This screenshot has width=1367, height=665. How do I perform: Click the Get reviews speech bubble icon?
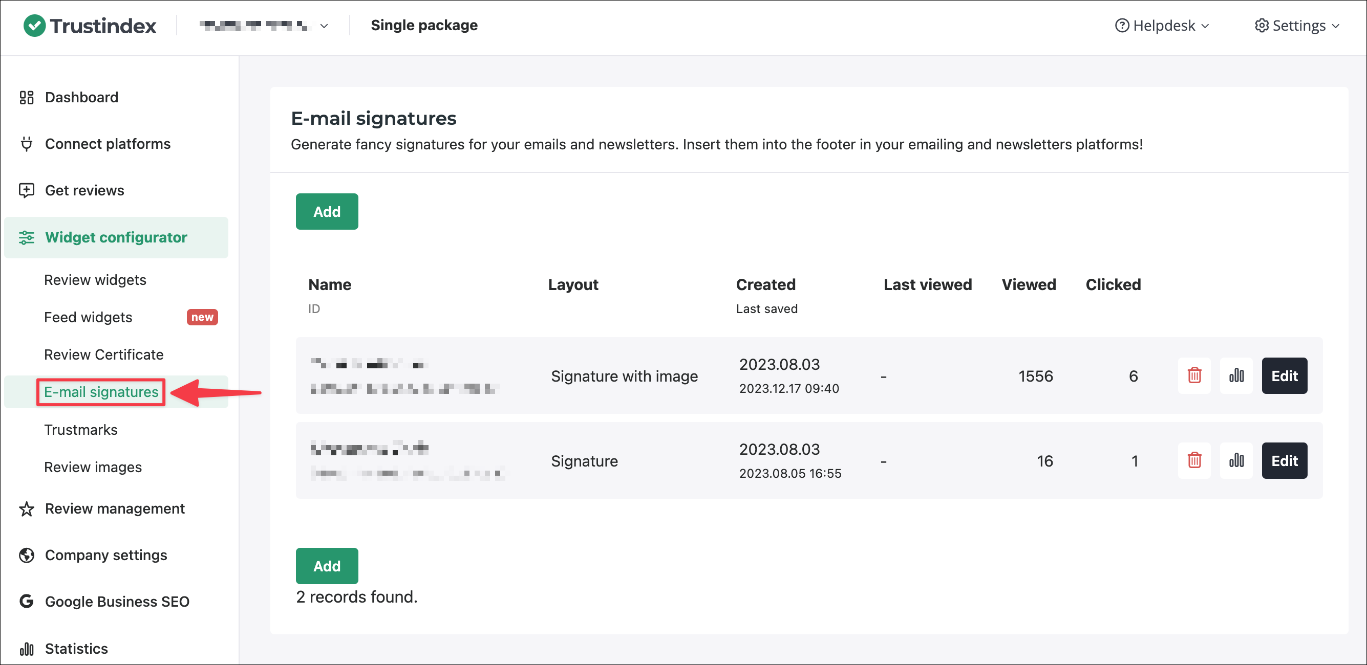click(x=27, y=190)
